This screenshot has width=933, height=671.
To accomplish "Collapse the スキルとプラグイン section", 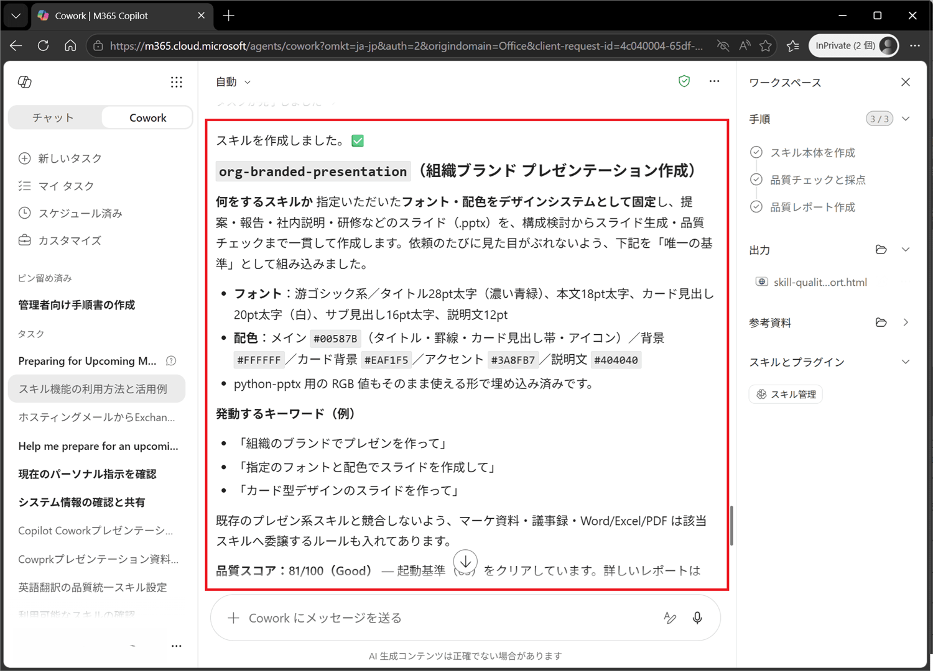I will pos(906,362).
